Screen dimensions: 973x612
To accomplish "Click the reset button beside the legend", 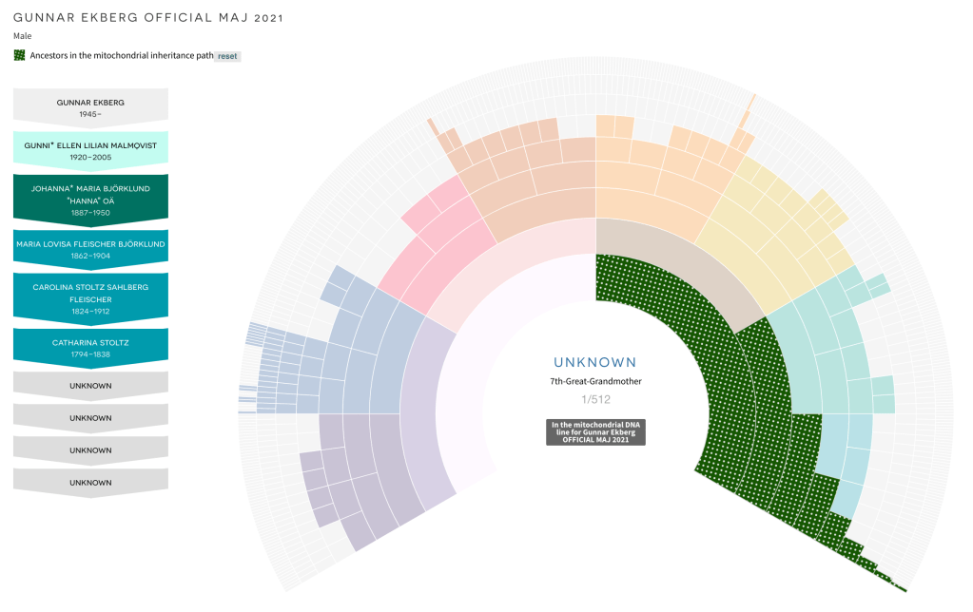I will tap(227, 56).
